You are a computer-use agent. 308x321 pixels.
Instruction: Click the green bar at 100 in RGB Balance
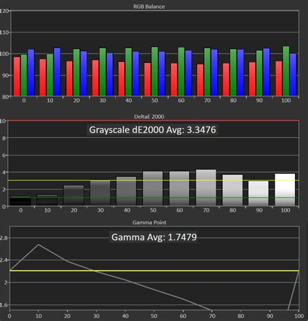click(x=286, y=71)
